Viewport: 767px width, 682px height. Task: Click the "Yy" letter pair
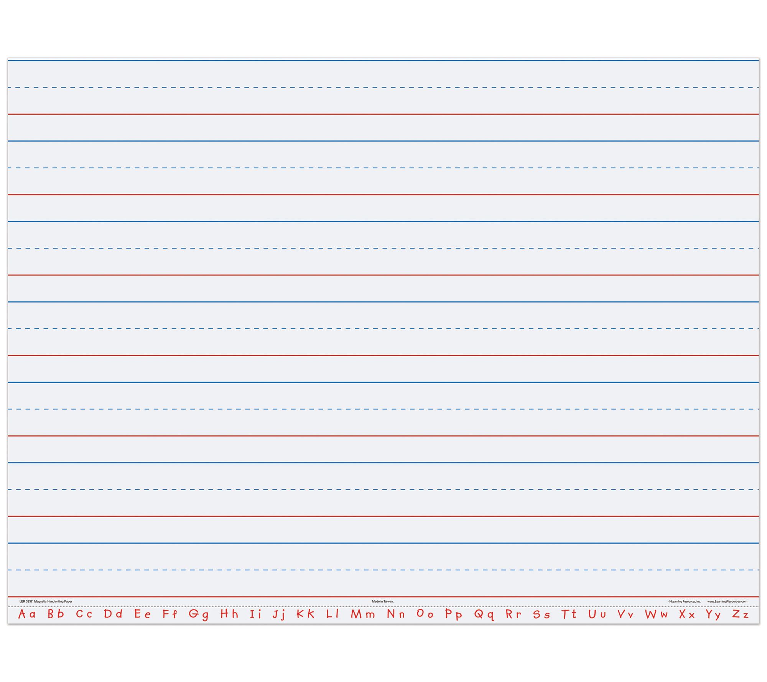pyautogui.click(x=713, y=615)
